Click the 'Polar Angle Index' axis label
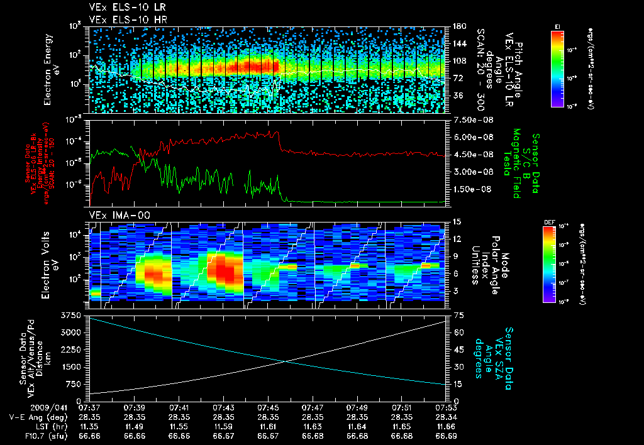 pos(491,265)
